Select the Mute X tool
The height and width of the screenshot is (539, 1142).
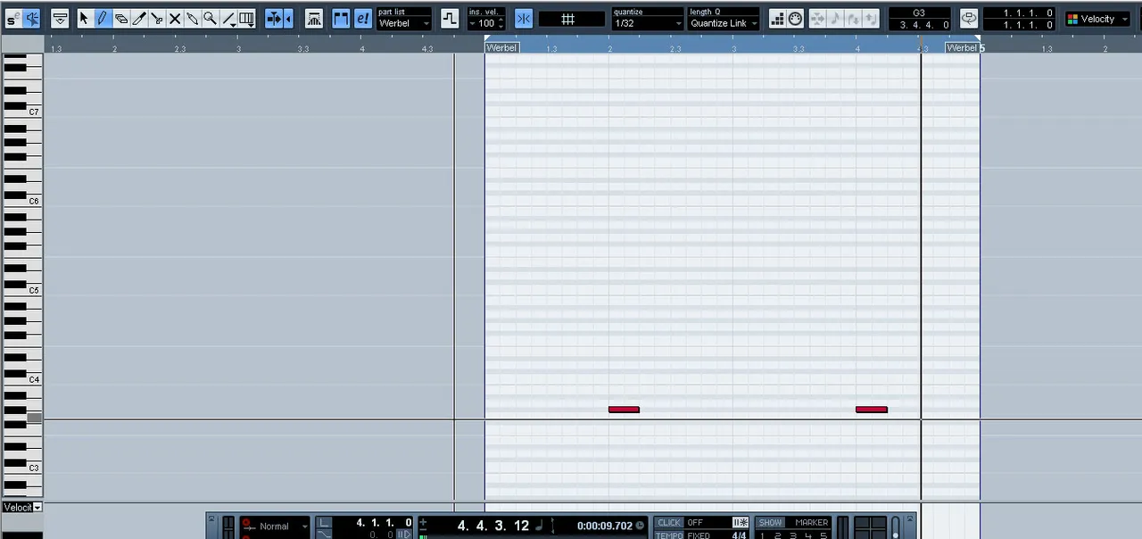pyautogui.click(x=175, y=19)
